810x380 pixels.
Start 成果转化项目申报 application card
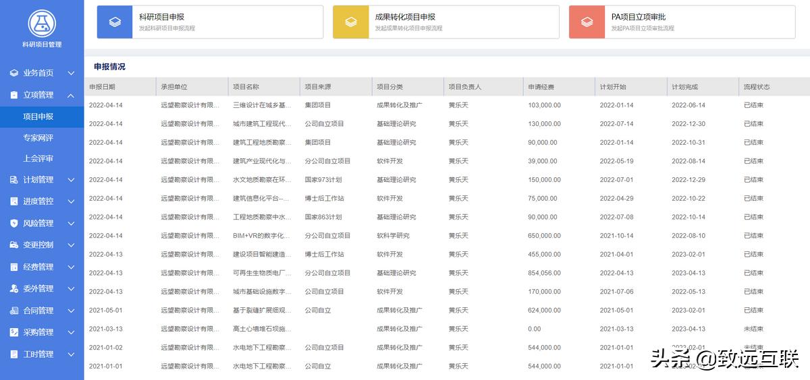click(x=446, y=22)
